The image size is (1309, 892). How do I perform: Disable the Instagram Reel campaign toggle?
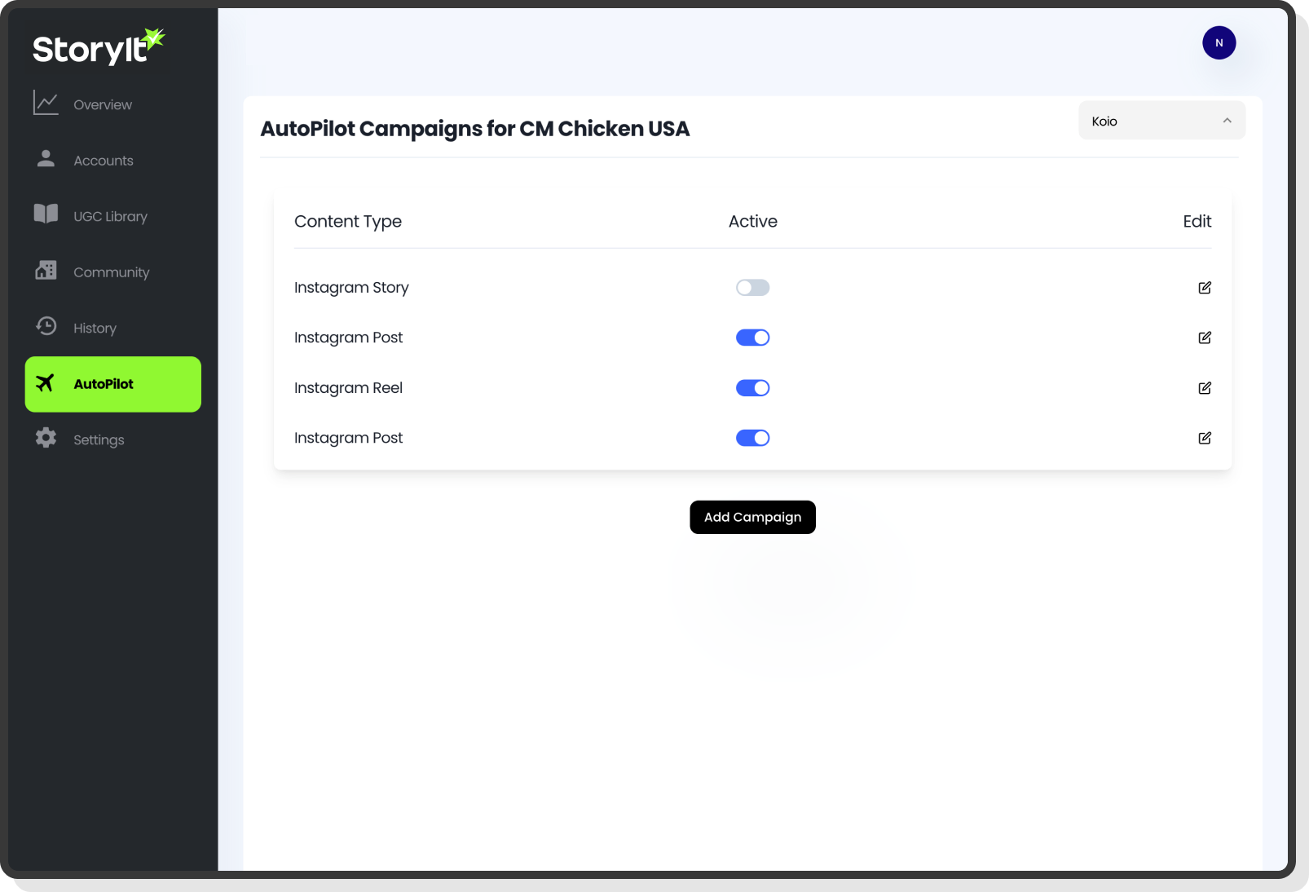(752, 388)
